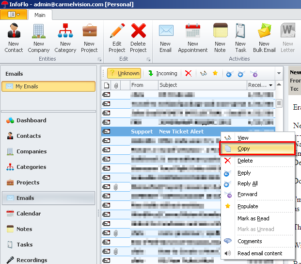301x264 pixels.
Task: Select Mark as Read in context menu
Action: tap(253, 218)
